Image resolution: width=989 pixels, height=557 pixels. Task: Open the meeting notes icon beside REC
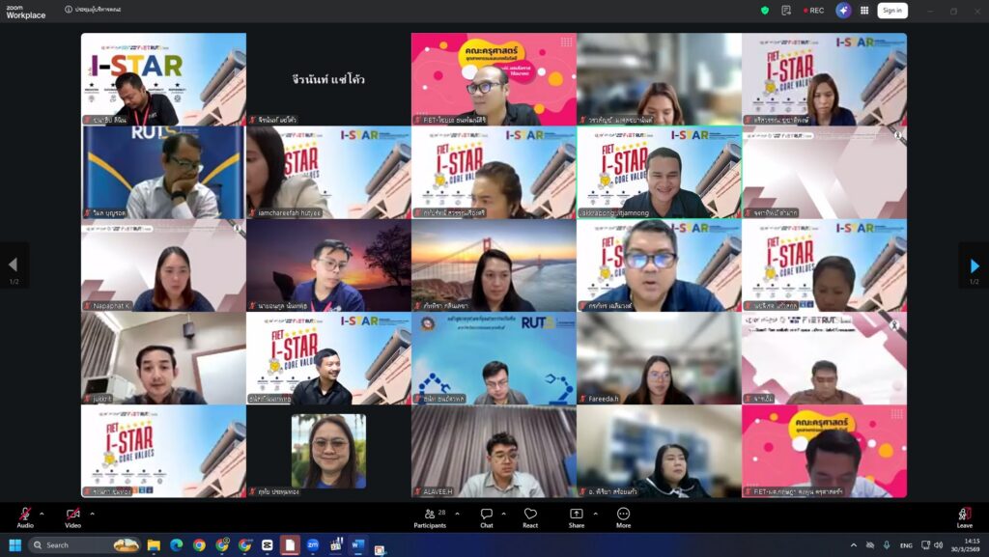pyautogui.click(x=787, y=11)
